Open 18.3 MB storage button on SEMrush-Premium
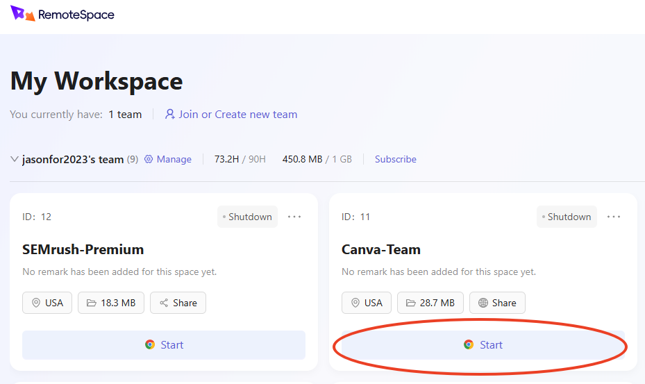The height and width of the screenshot is (384, 645). tap(111, 303)
